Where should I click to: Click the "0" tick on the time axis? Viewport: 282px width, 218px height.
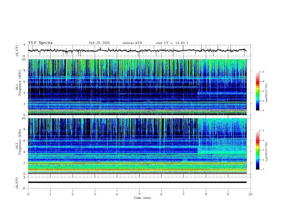pyautogui.click(x=28, y=194)
